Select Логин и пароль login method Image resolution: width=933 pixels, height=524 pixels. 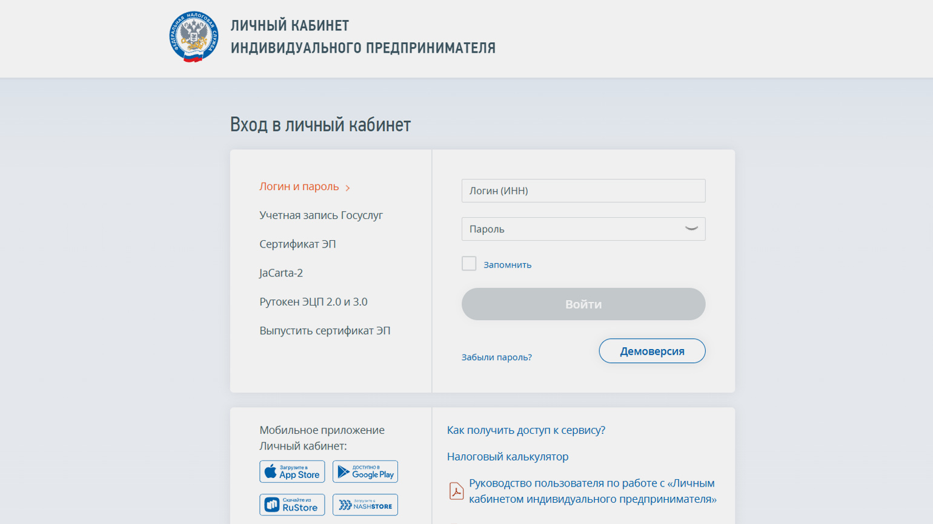(299, 186)
